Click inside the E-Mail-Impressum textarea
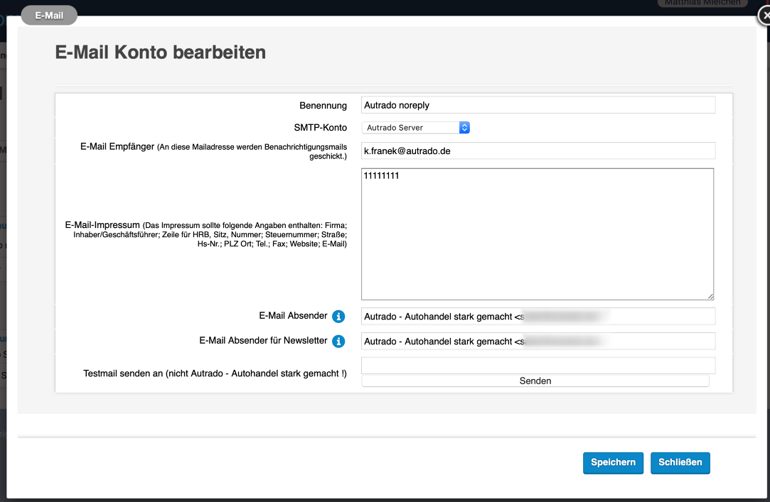The height and width of the screenshot is (502, 770). [x=537, y=234]
